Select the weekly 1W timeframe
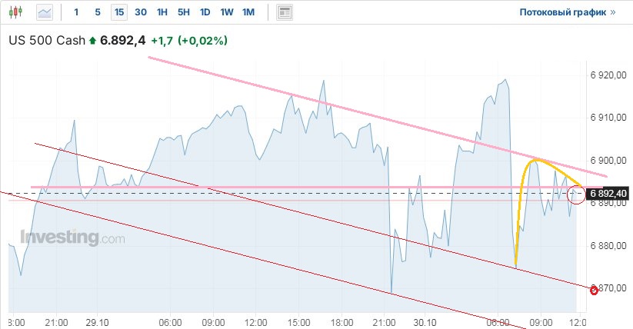 [x=227, y=12]
